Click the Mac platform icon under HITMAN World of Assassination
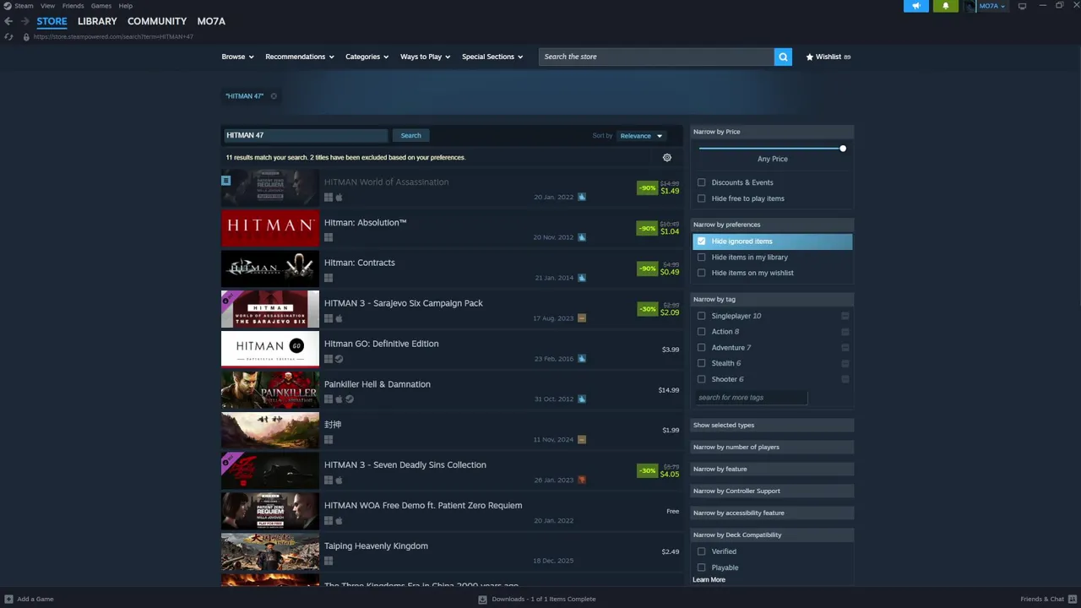The image size is (1081, 608). pos(339,197)
